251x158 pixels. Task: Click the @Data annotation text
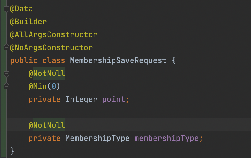click(22, 9)
